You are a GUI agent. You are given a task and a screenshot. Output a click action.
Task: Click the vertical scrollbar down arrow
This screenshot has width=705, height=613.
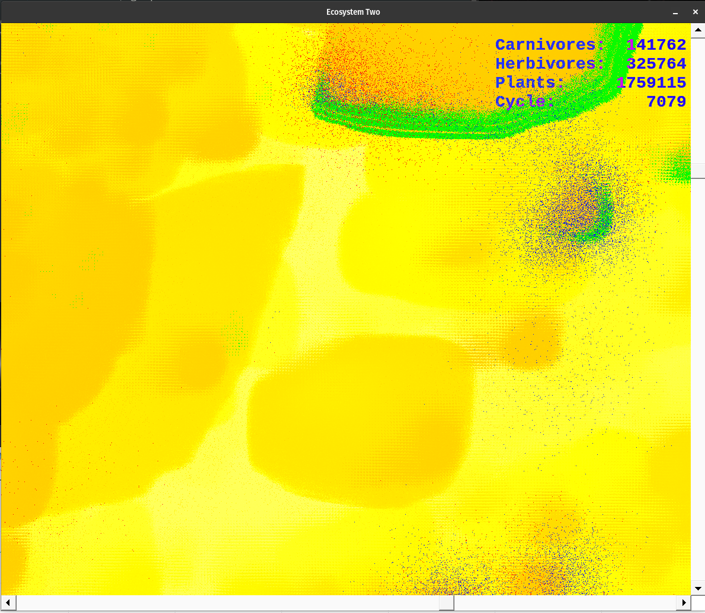tap(697, 588)
